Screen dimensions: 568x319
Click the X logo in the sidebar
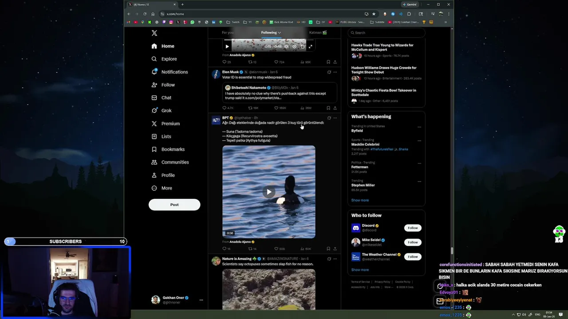[154, 33]
